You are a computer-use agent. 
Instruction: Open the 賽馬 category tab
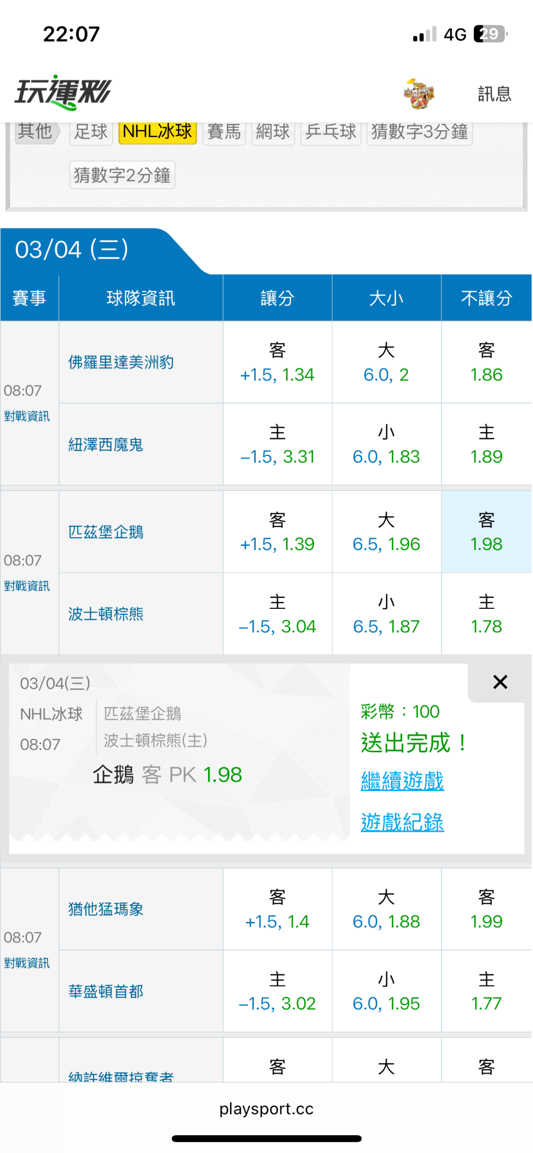click(224, 132)
